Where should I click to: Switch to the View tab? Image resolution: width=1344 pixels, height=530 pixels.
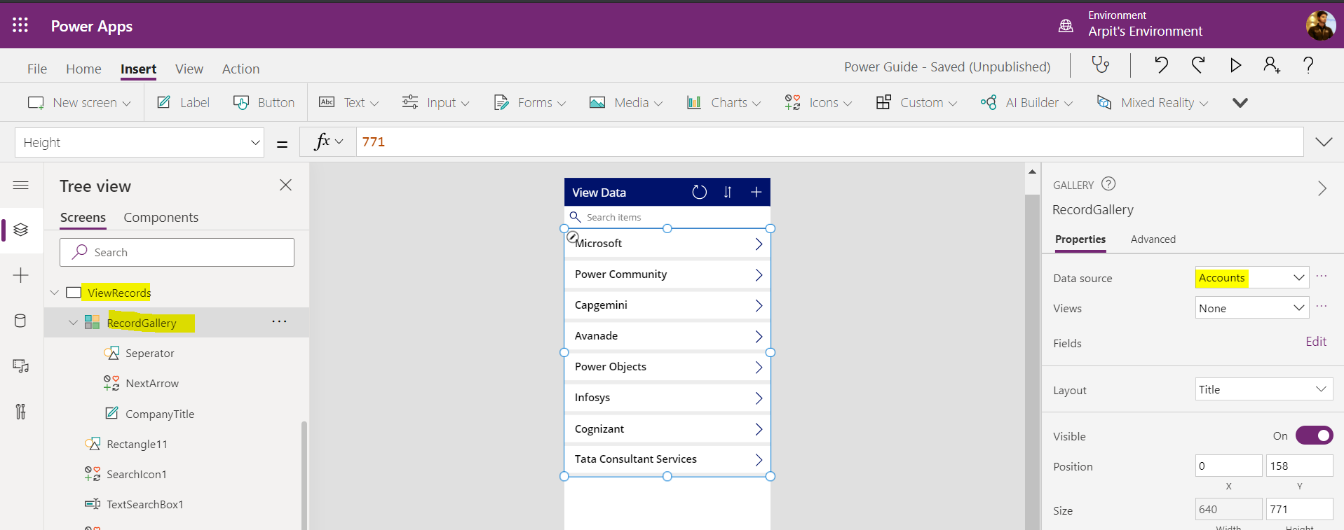click(189, 69)
